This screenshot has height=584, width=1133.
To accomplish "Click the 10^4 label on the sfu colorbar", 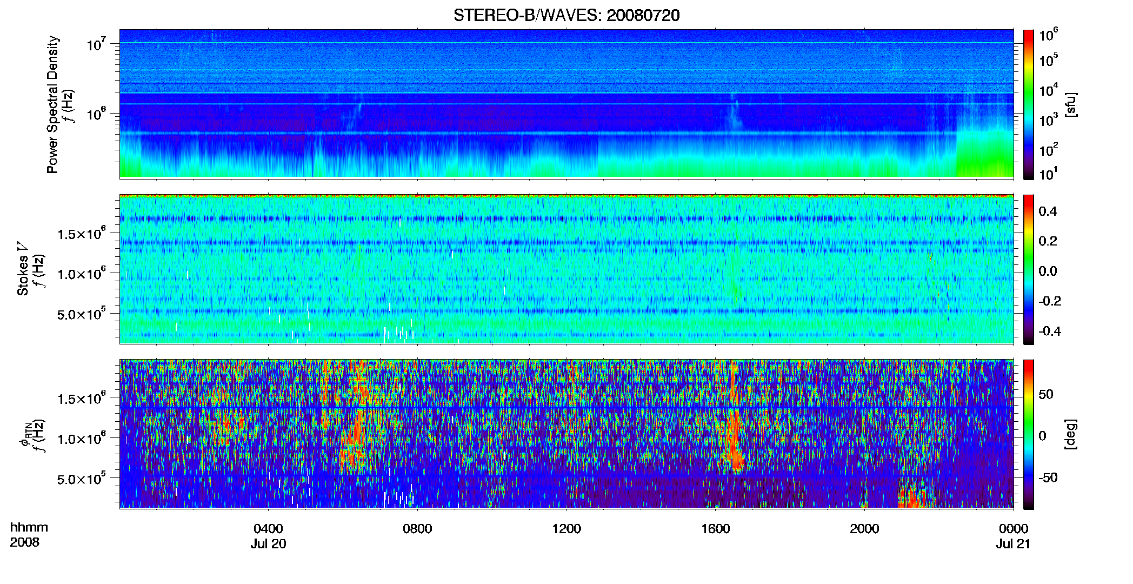I will pyautogui.click(x=1048, y=90).
